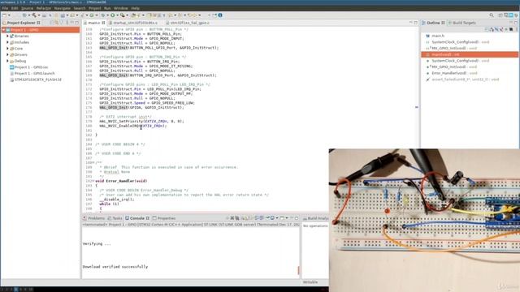
Task: Click the hammer Build icon in toolbar
Action: point(34,15)
